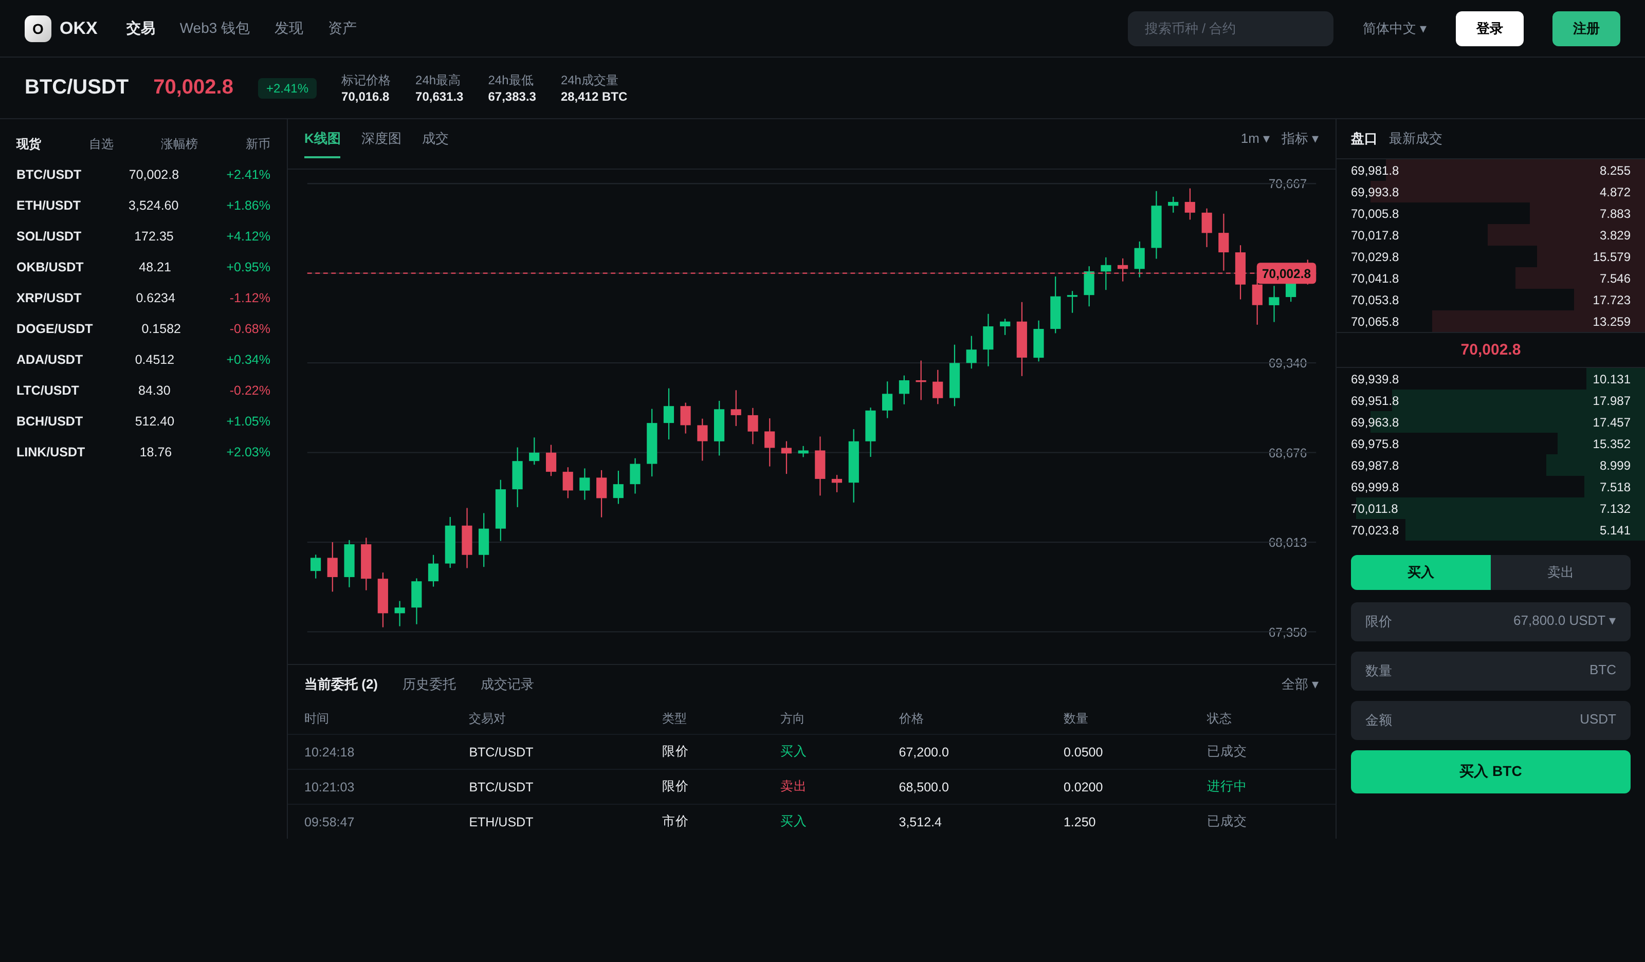
Task: Toggle order side to 卖出
Action: point(1560,572)
